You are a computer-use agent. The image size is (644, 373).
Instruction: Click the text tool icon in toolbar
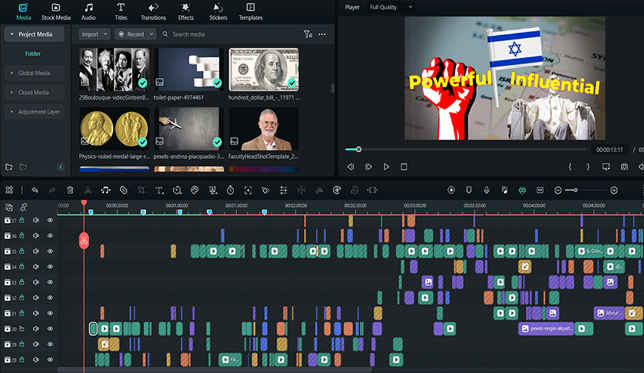159,191
